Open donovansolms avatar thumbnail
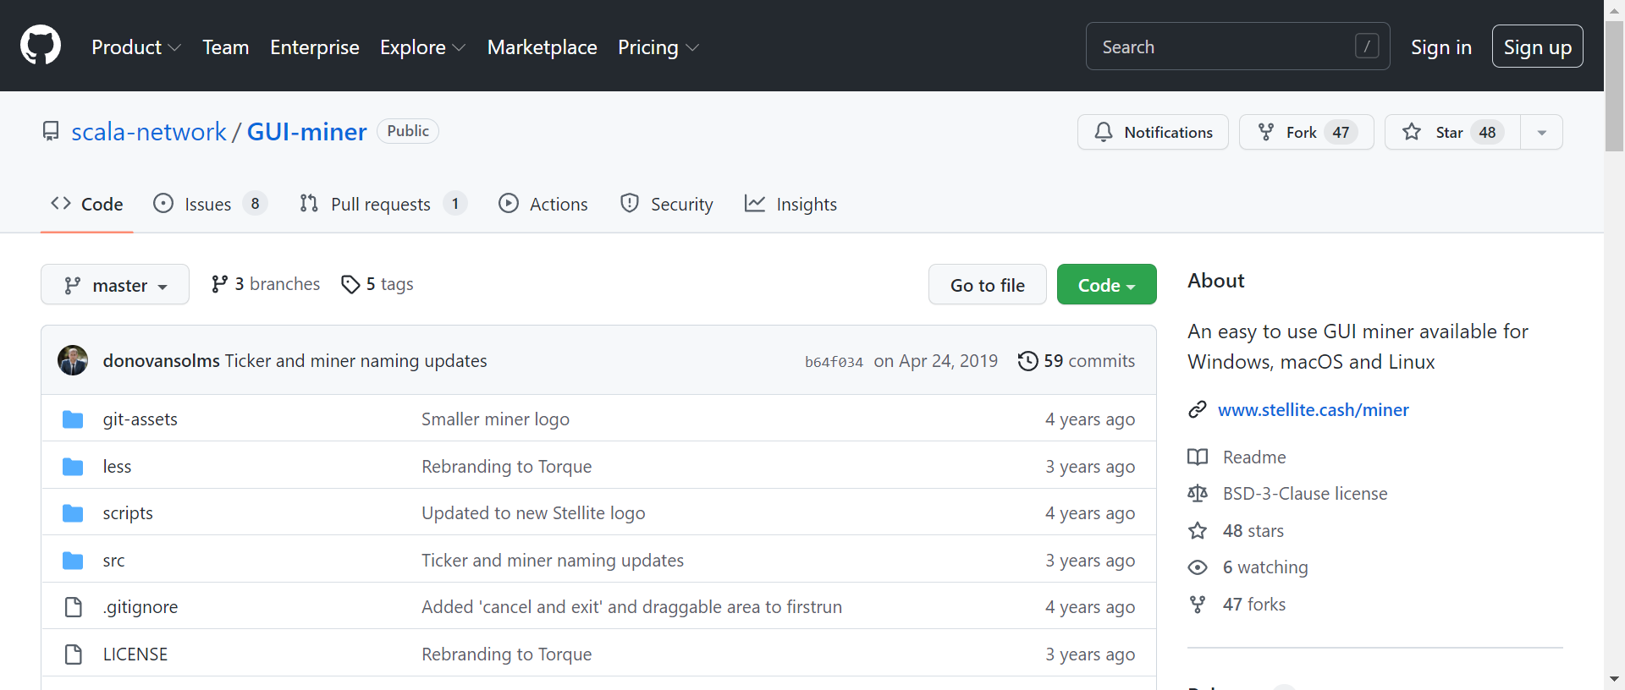The width and height of the screenshot is (1625, 690). click(73, 361)
